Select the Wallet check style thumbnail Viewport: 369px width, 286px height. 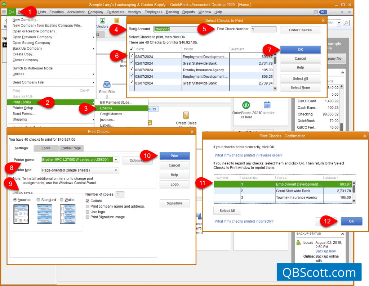(x=67, y=214)
